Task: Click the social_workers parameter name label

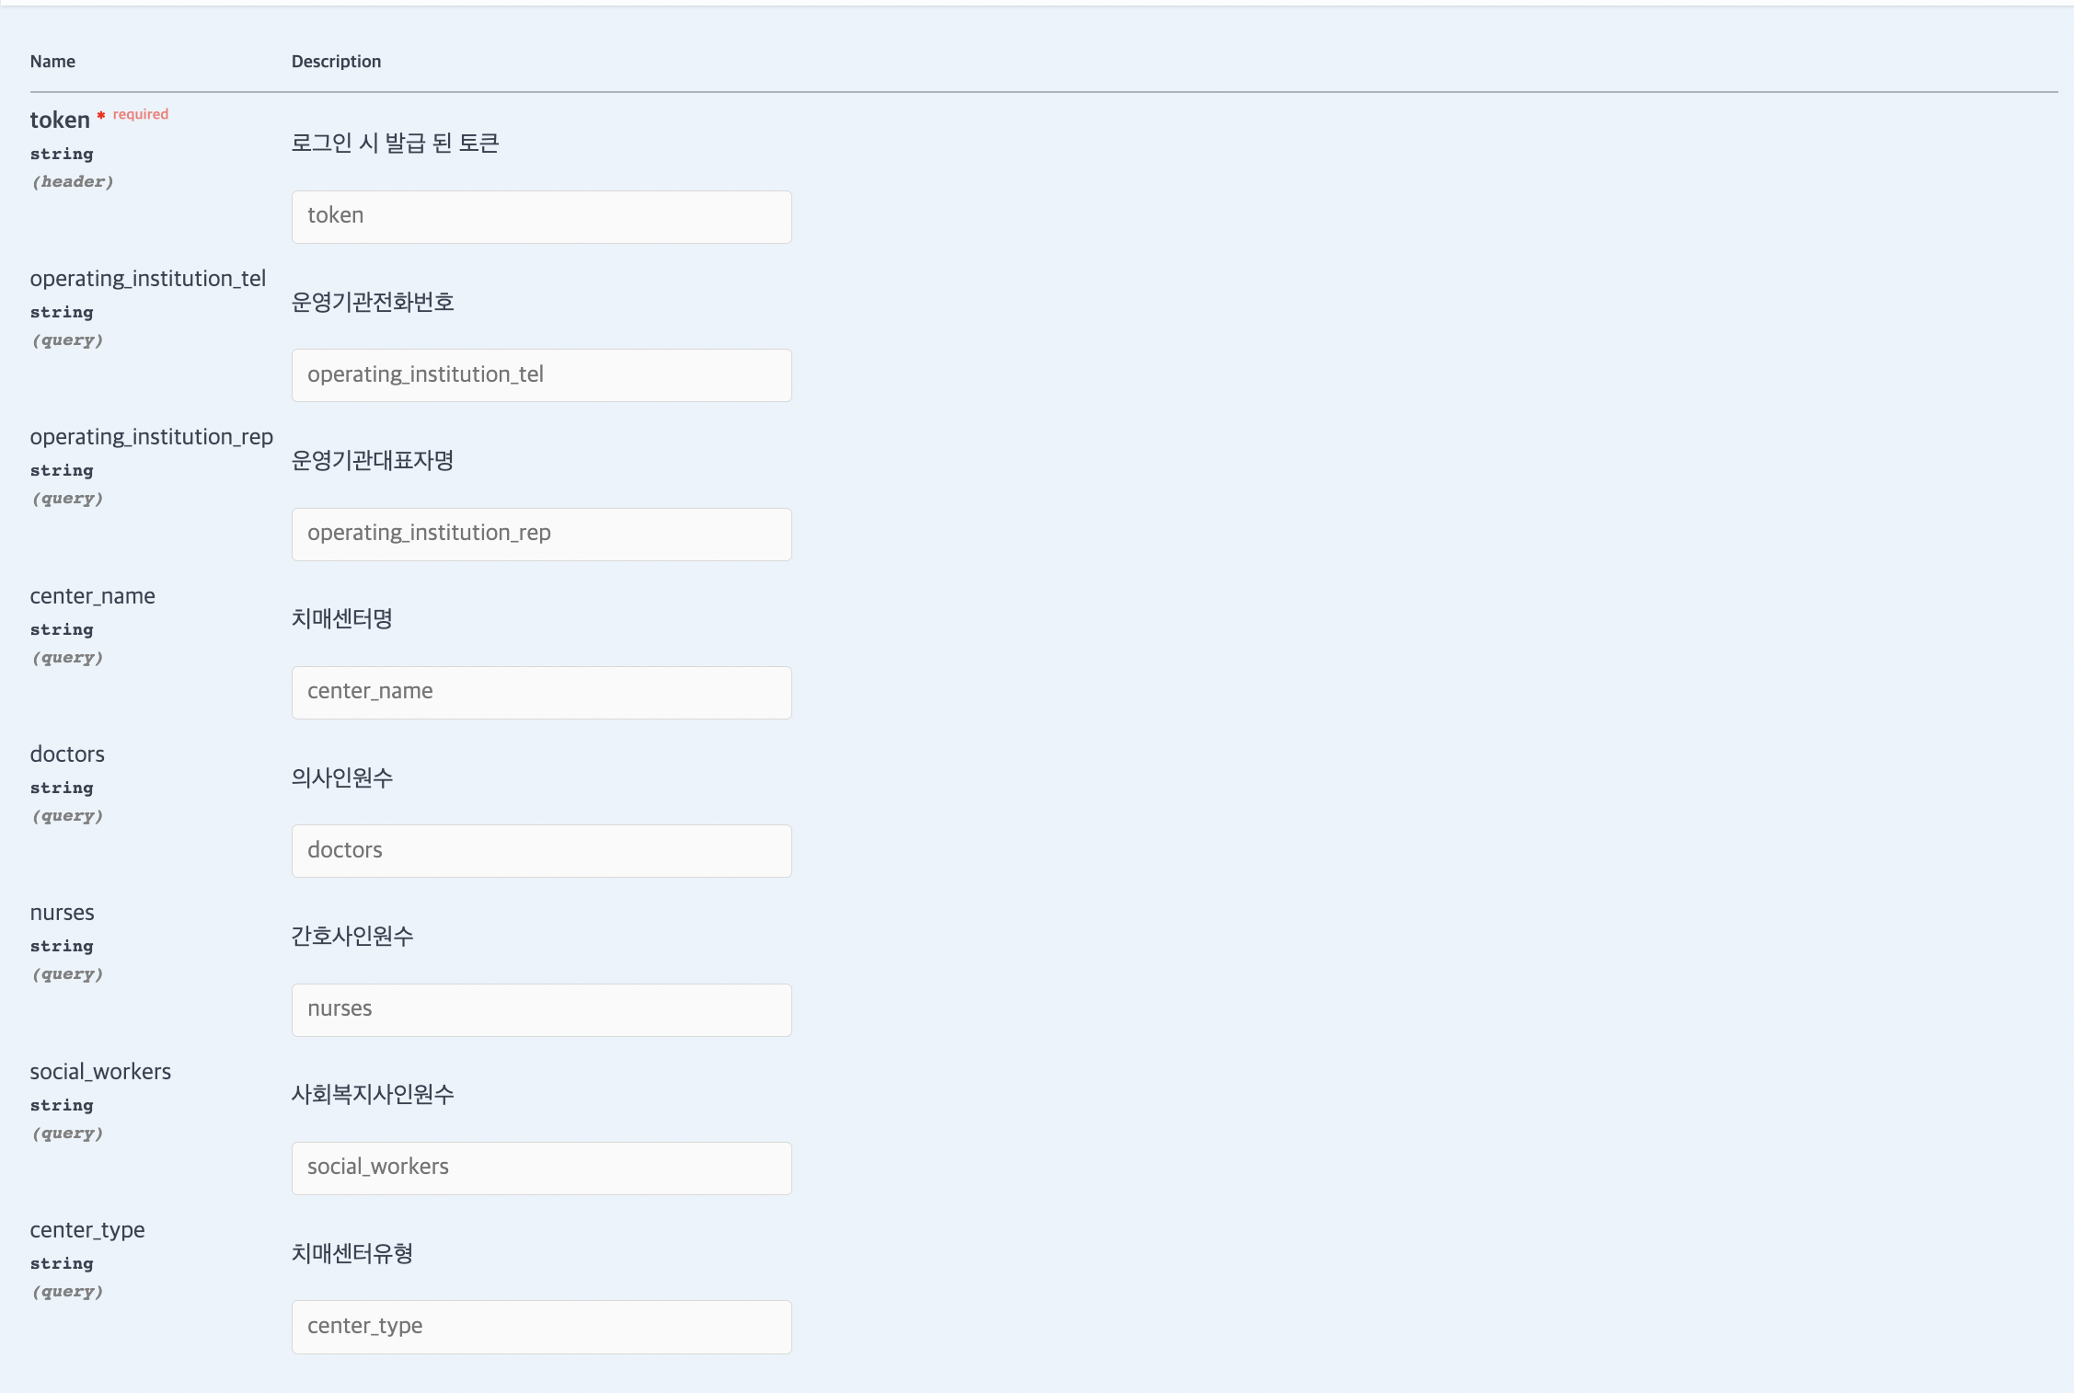Action: pyautogui.click(x=100, y=1071)
